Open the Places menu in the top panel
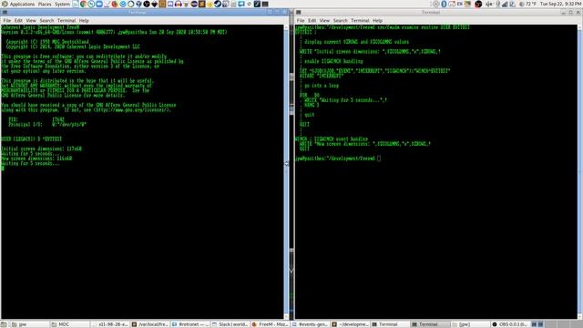The height and width of the screenshot is (328, 583). tap(45, 4)
